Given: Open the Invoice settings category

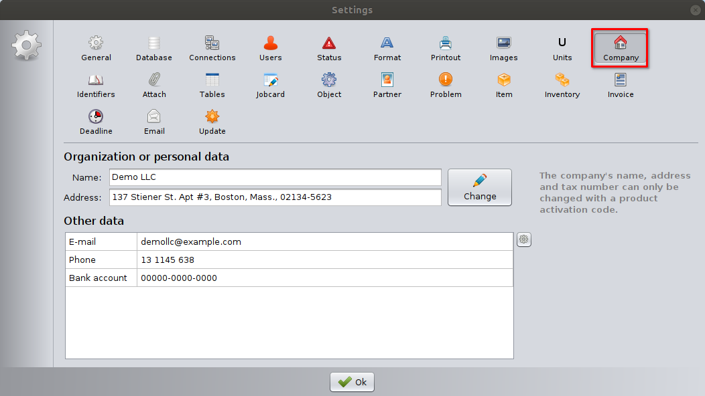Looking at the screenshot, I should click(x=621, y=86).
